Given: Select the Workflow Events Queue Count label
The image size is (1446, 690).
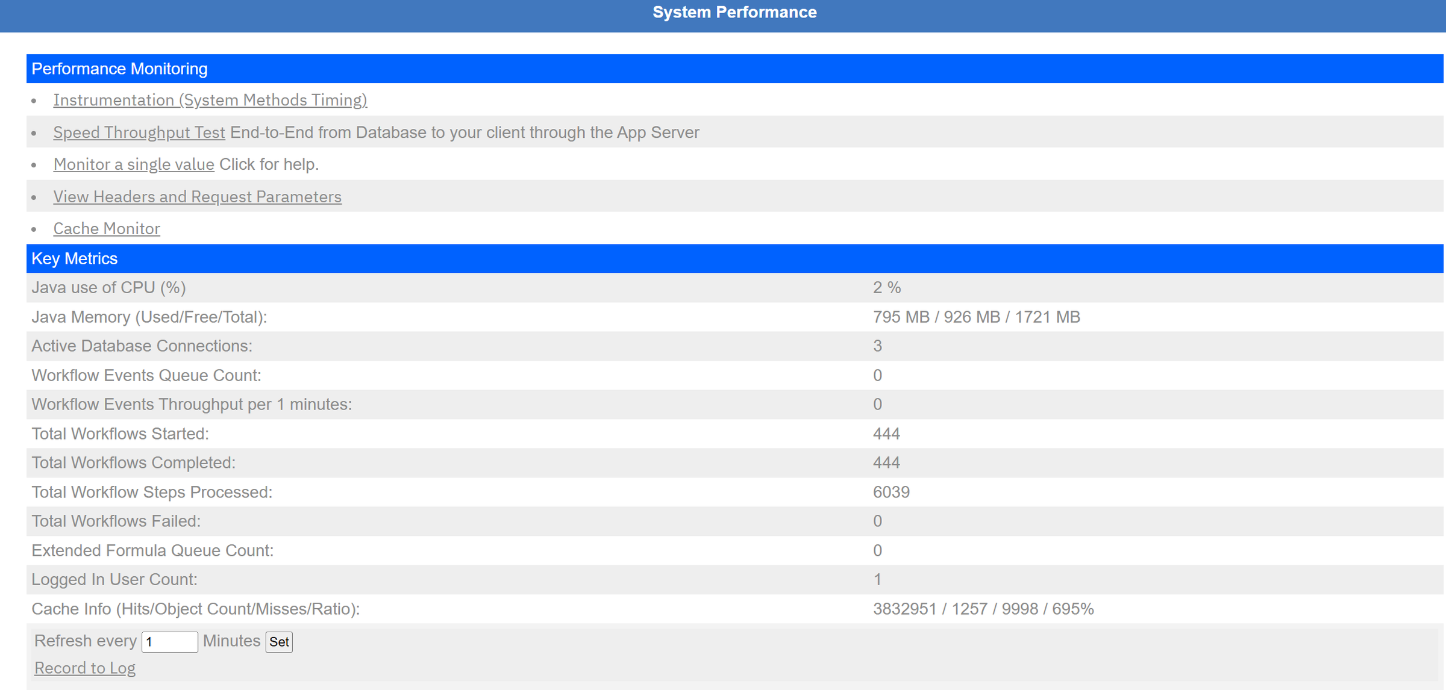Looking at the screenshot, I should 146,376.
